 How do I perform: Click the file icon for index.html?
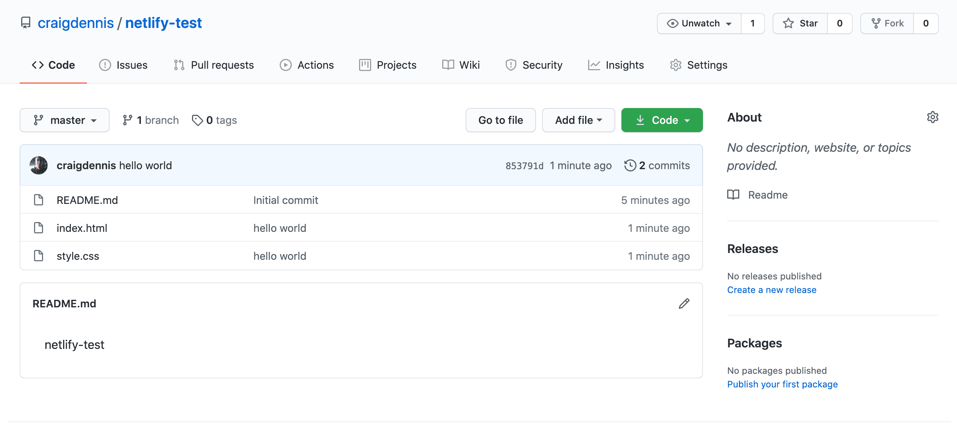click(x=39, y=228)
